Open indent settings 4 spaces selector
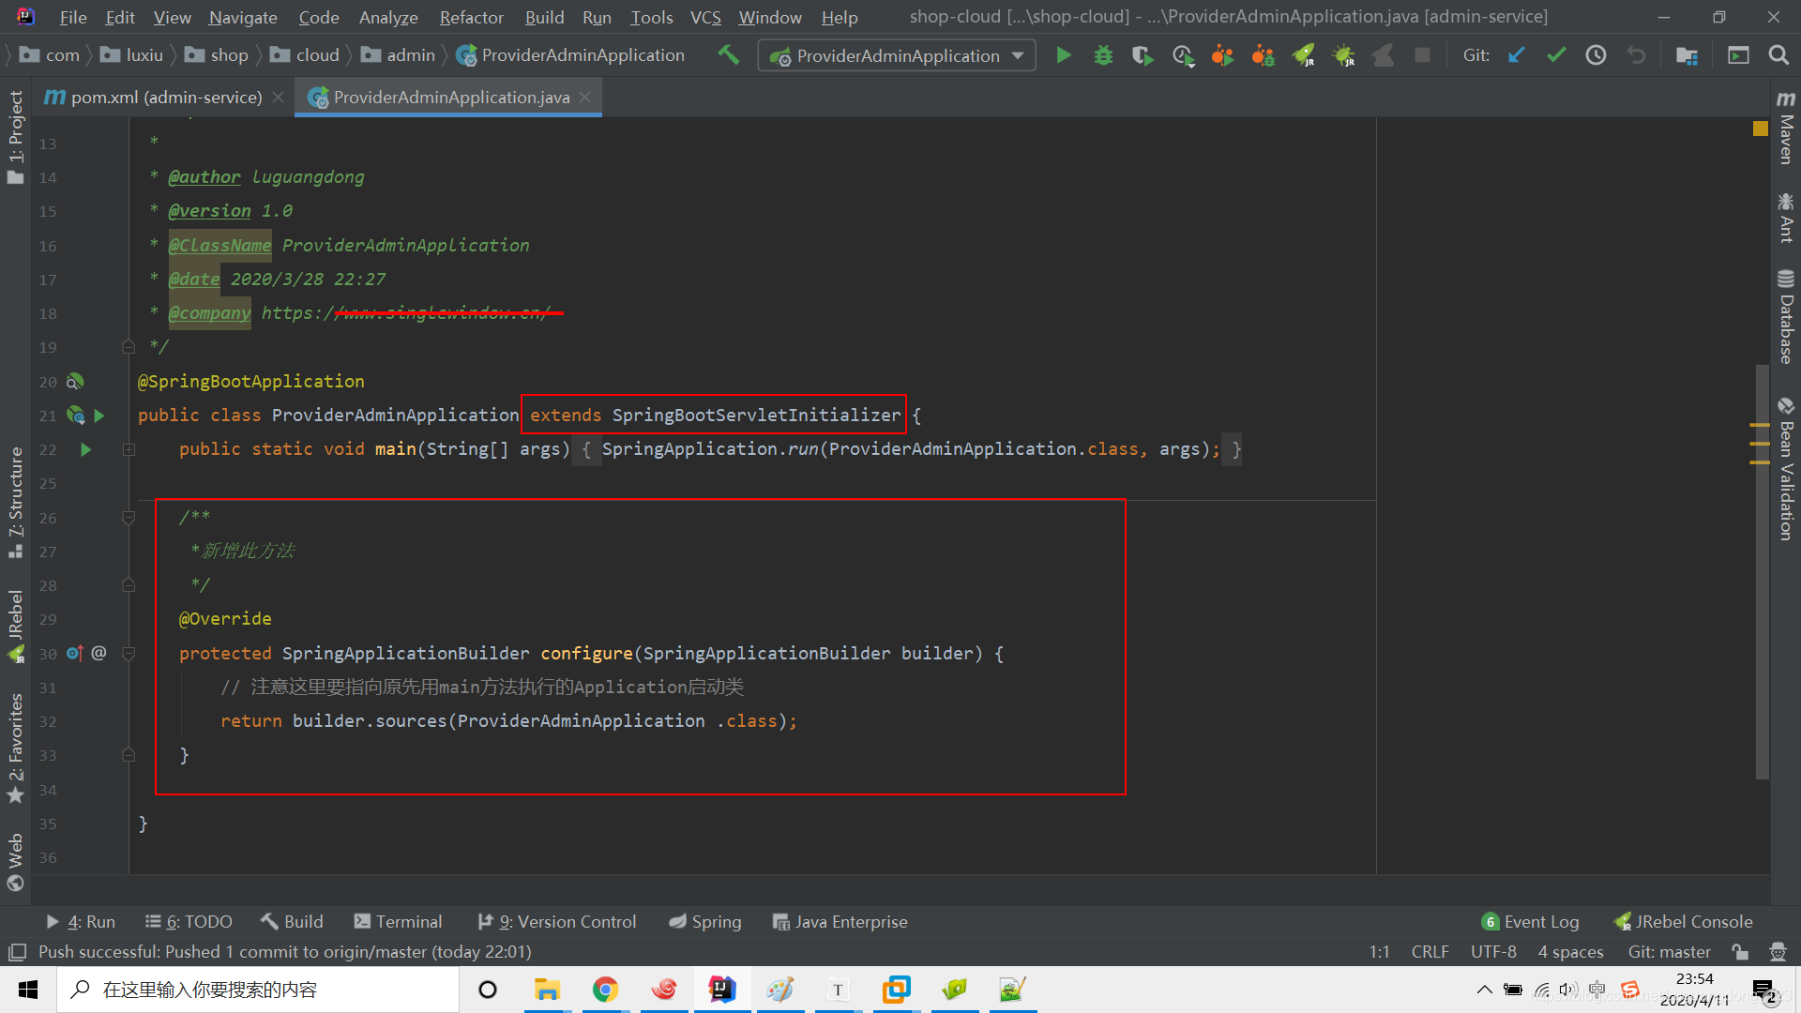This screenshot has width=1801, height=1013. pyautogui.click(x=1570, y=952)
